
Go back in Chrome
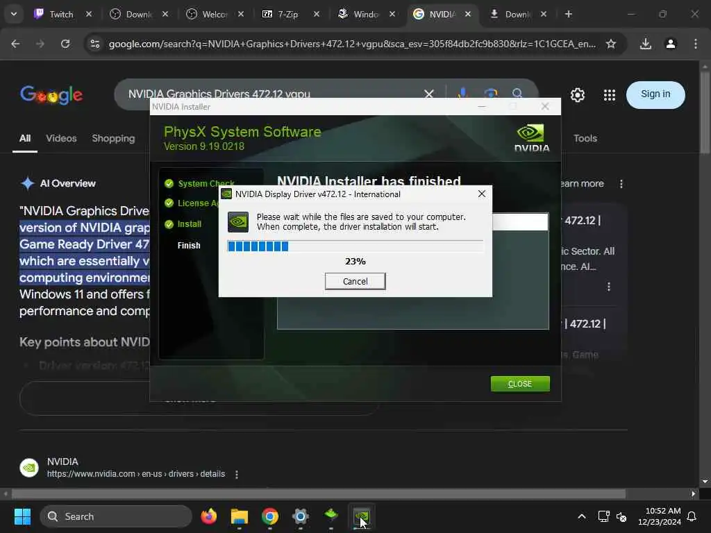pos(15,44)
